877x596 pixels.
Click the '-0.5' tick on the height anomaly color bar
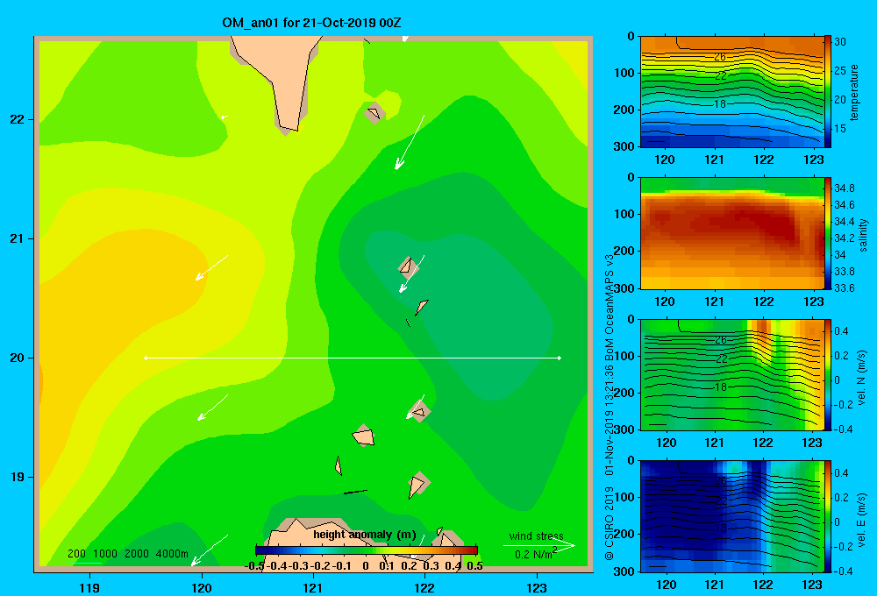(254, 566)
